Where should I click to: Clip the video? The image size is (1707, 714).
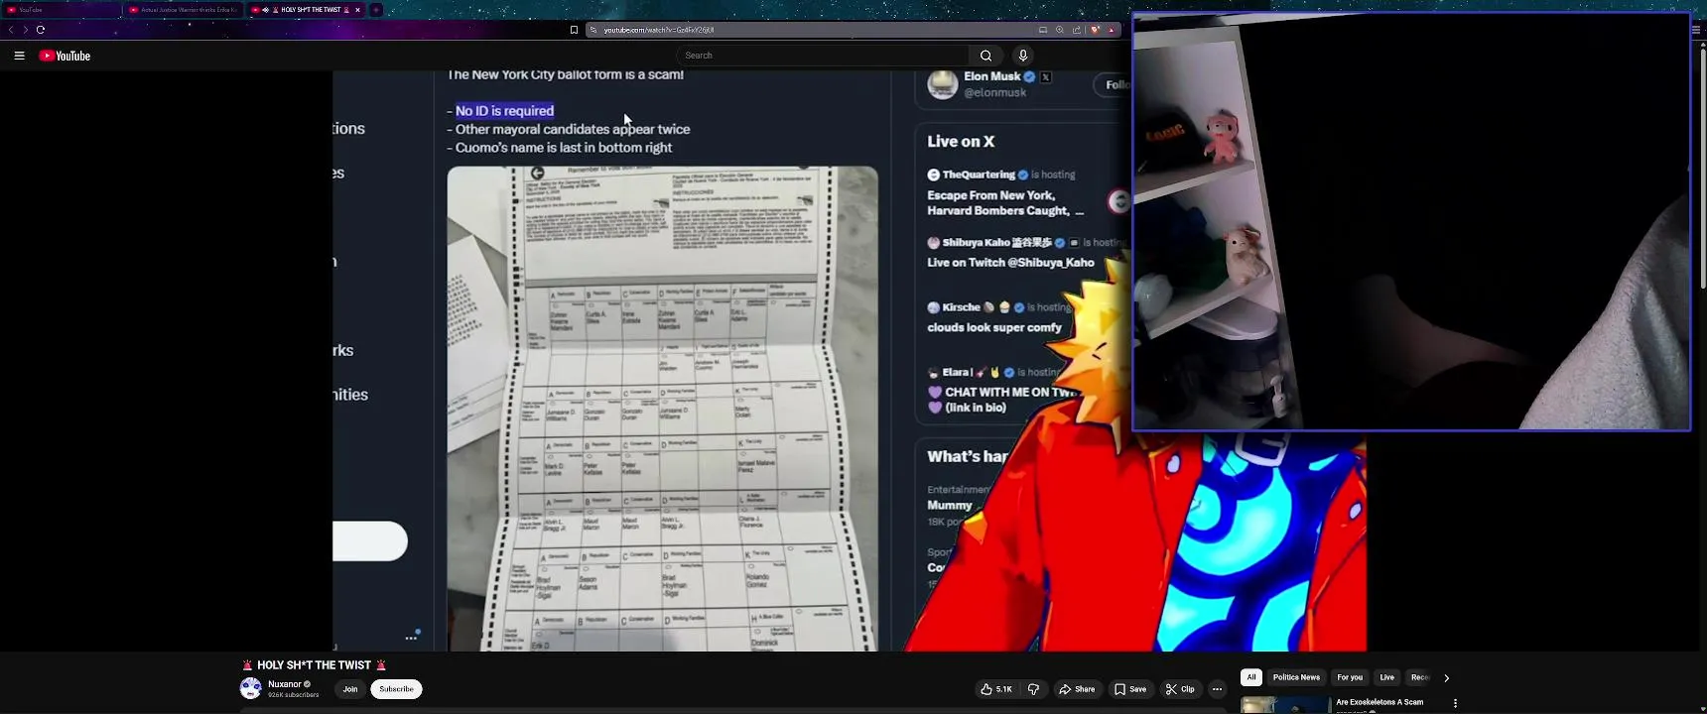[x=1180, y=689]
